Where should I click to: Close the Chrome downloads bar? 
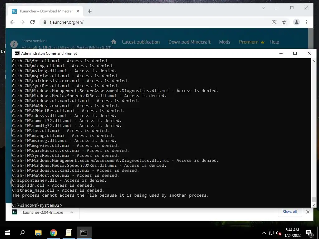307,212
